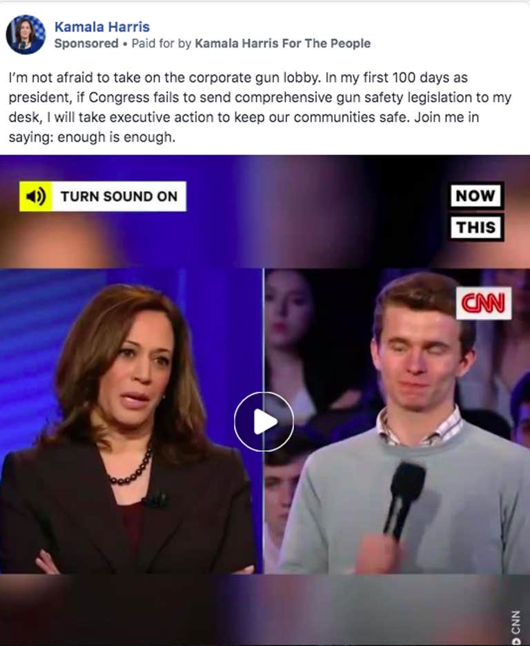
Task: Click the divider line between the video panels
Action: (263, 421)
